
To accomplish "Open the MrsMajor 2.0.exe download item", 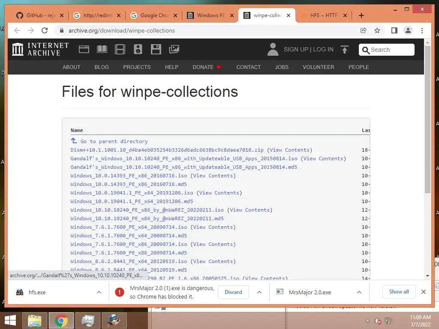I will tap(310, 292).
